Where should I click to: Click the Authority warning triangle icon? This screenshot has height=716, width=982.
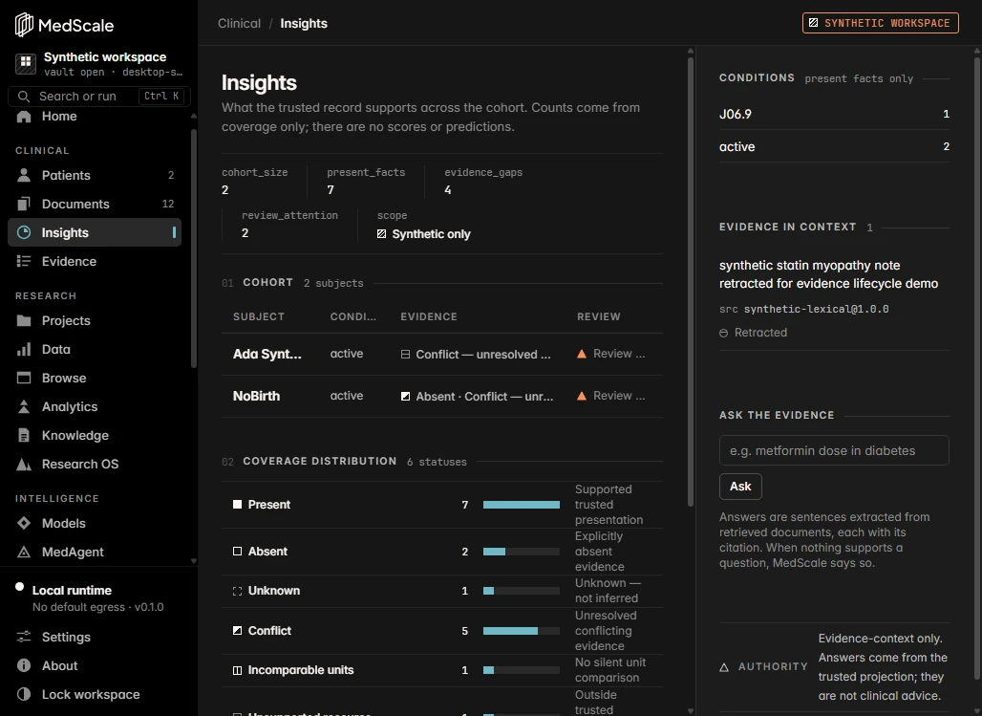725,667
